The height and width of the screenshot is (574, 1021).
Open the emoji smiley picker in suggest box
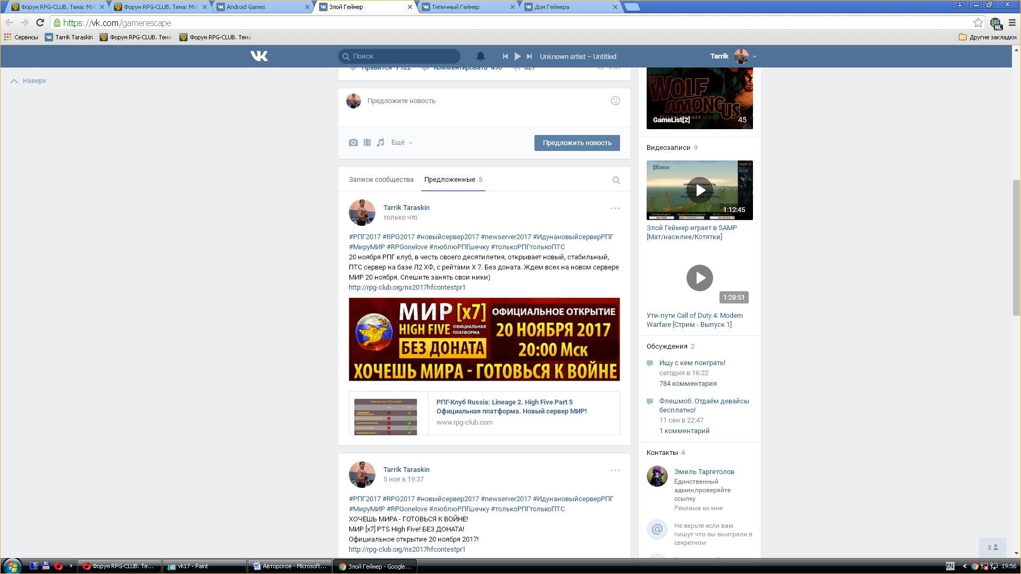(615, 101)
